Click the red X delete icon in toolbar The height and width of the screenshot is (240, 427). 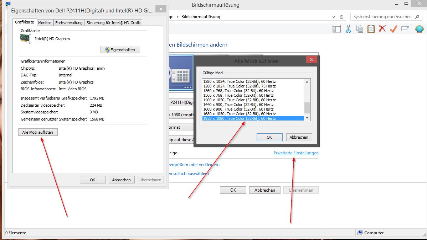[x=382, y=28]
